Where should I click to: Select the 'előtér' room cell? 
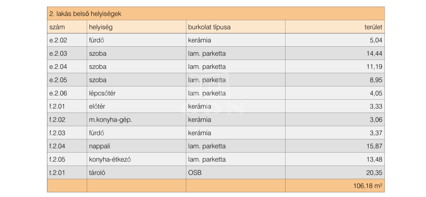point(97,107)
